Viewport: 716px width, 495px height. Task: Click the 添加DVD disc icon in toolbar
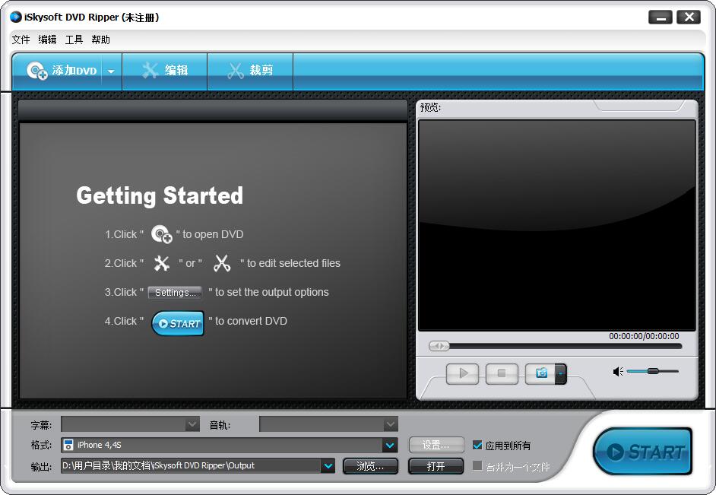click(37, 71)
